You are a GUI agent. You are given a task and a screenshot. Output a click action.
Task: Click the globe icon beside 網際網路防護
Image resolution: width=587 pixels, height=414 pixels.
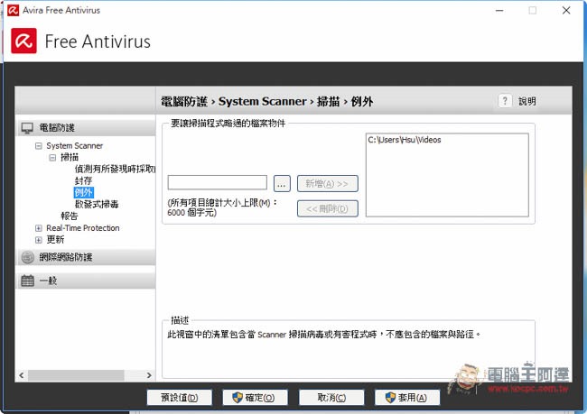[28, 257]
